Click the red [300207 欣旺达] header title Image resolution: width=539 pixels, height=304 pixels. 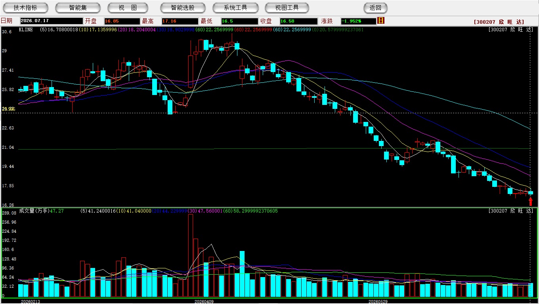point(499,22)
